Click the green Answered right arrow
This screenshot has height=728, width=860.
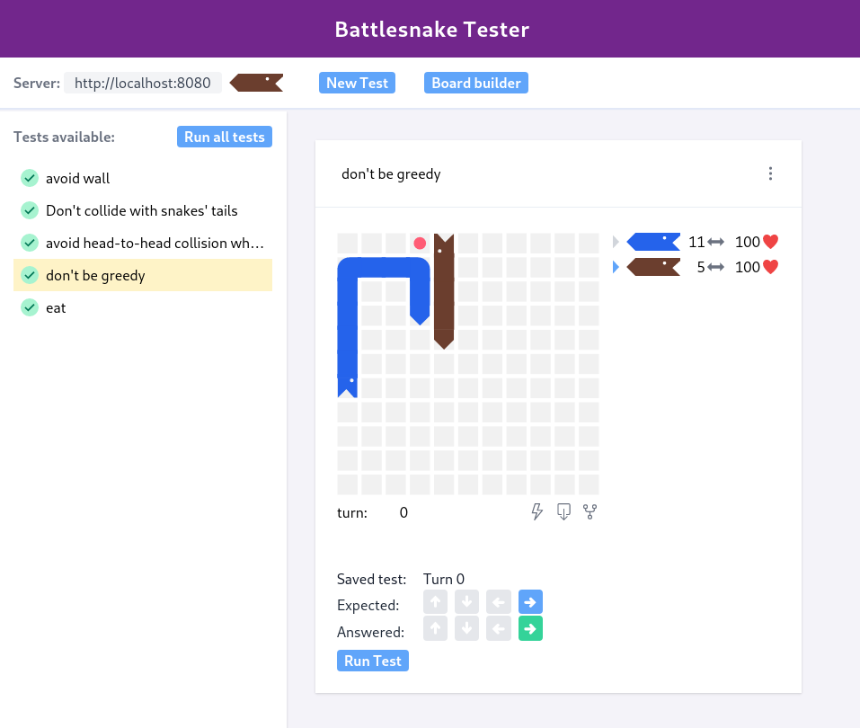[530, 629]
